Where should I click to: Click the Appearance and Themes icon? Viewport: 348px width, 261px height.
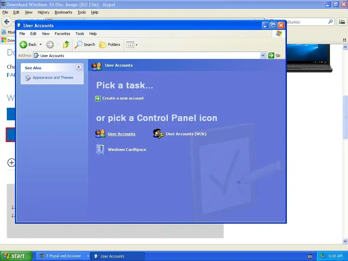point(28,78)
